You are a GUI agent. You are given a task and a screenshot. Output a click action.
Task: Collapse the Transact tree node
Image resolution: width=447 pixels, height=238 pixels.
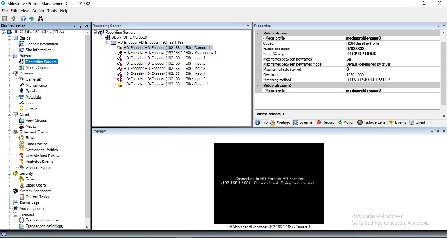[9, 215]
